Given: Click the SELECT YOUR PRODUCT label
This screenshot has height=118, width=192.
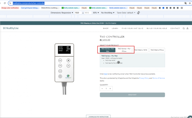Looking at the screenshot, I should point(109,45).
